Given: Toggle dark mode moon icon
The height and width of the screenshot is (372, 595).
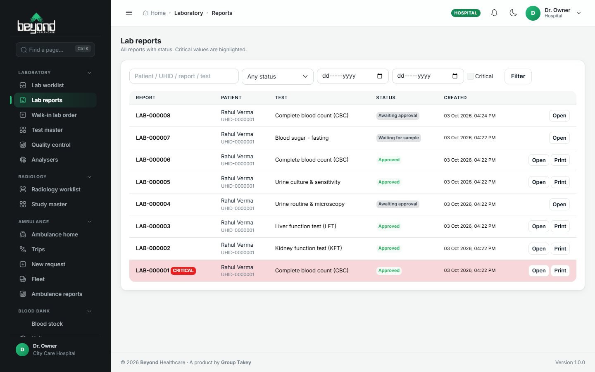Looking at the screenshot, I should pyautogui.click(x=513, y=13).
